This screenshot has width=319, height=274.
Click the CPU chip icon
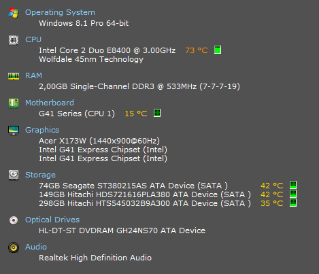(14, 40)
